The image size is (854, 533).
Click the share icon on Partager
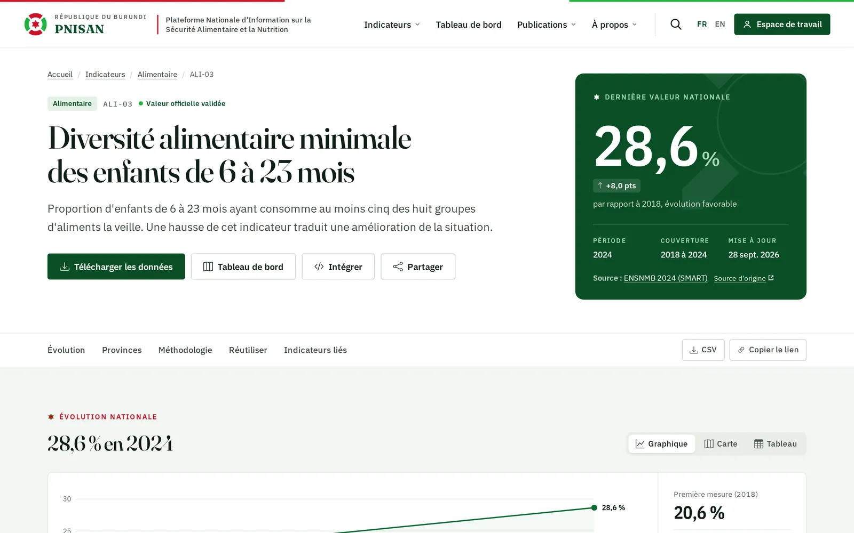(398, 266)
